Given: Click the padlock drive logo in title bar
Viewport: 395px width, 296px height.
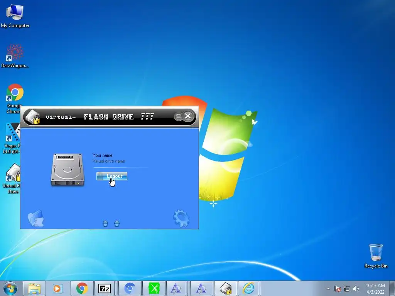Looking at the screenshot, I should coord(33,116).
